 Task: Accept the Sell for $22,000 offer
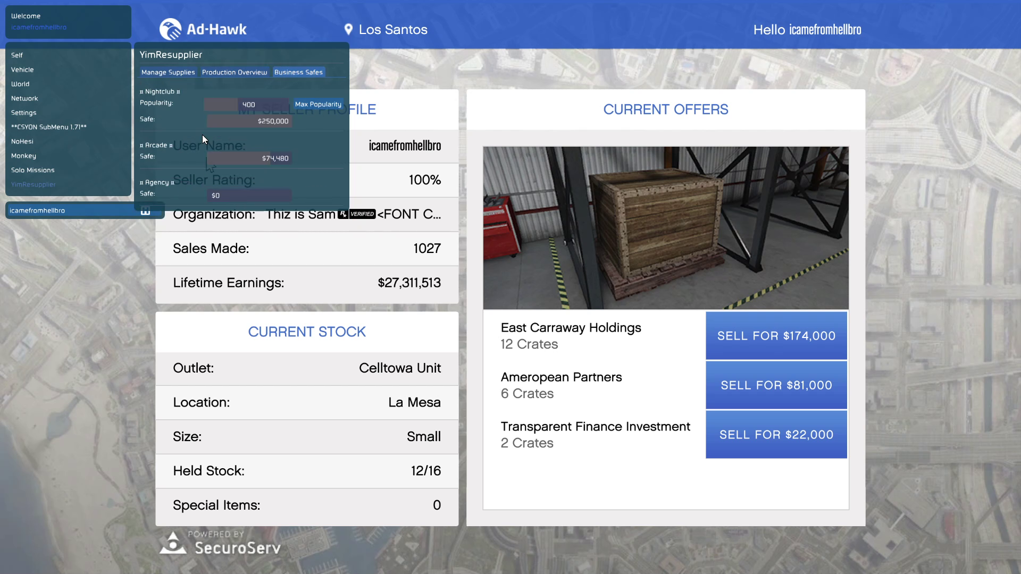[x=776, y=435]
